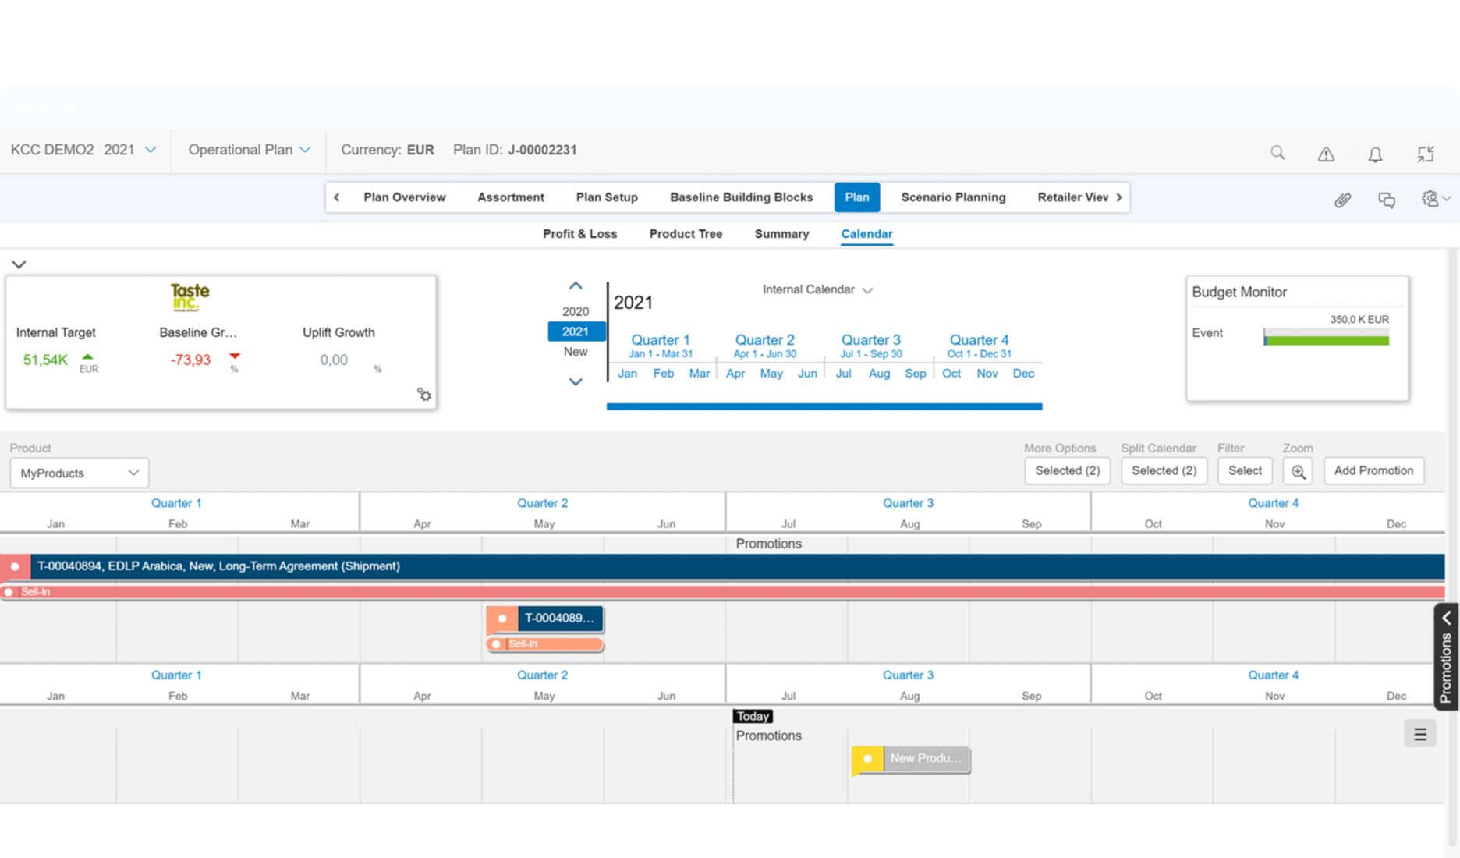This screenshot has width=1460, height=858.
Task: Expand the side Promotions panel
Action: point(1446,656)
